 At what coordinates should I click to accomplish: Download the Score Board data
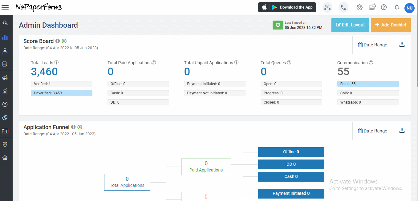[x=402, y=45]
